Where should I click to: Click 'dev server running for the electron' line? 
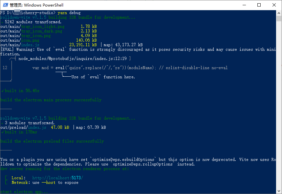click(x=65, y=169)
